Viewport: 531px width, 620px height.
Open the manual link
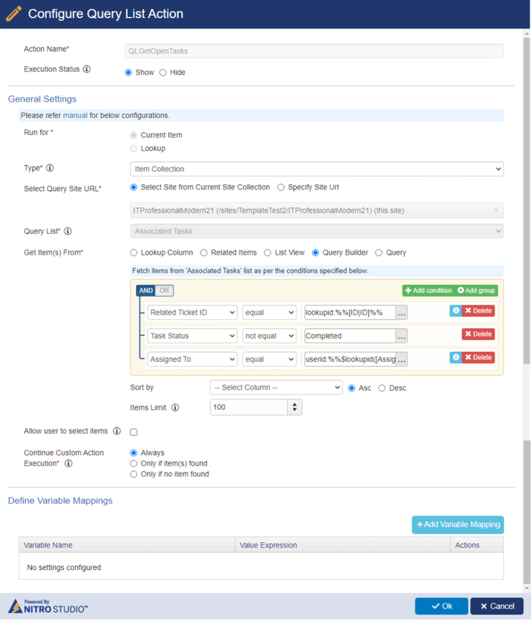point(75,116)
